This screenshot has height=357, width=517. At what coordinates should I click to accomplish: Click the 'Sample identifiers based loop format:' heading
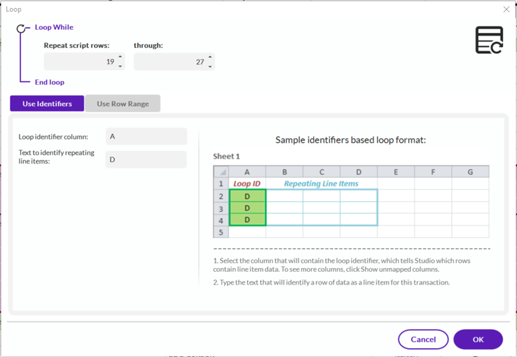(351, 140)
